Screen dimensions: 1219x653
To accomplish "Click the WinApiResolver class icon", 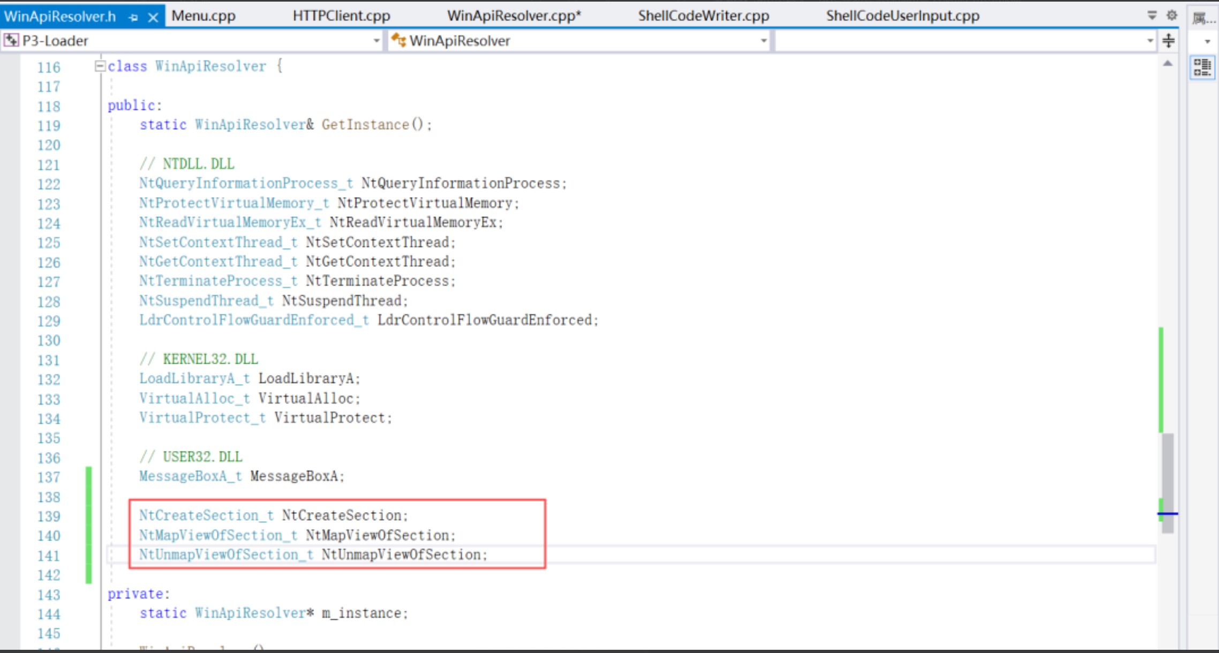I will [x=398, y=40].
